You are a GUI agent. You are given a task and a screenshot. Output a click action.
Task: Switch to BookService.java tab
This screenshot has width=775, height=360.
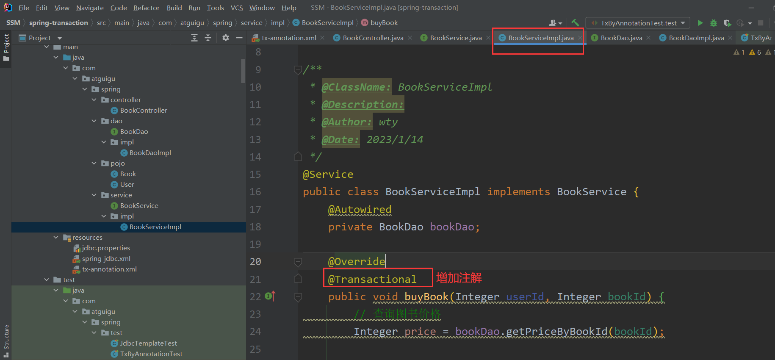pos(456,38)
